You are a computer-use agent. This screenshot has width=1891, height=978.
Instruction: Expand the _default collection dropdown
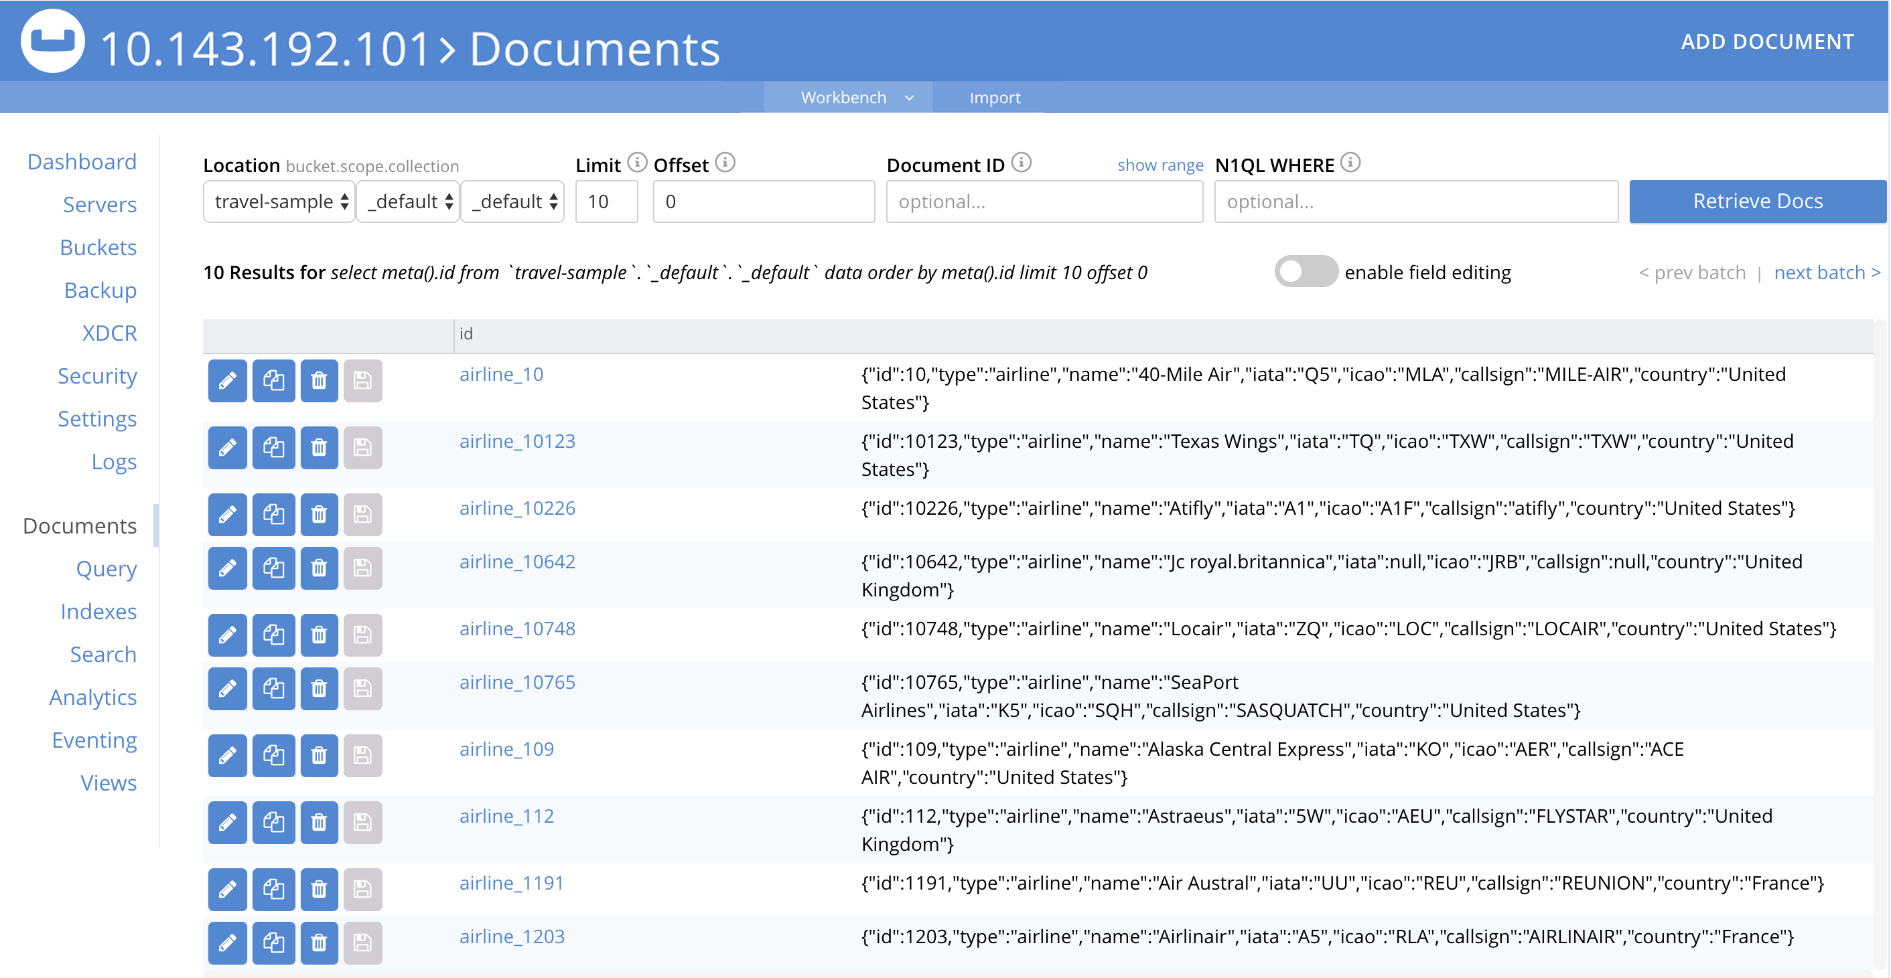coord(513,201)
